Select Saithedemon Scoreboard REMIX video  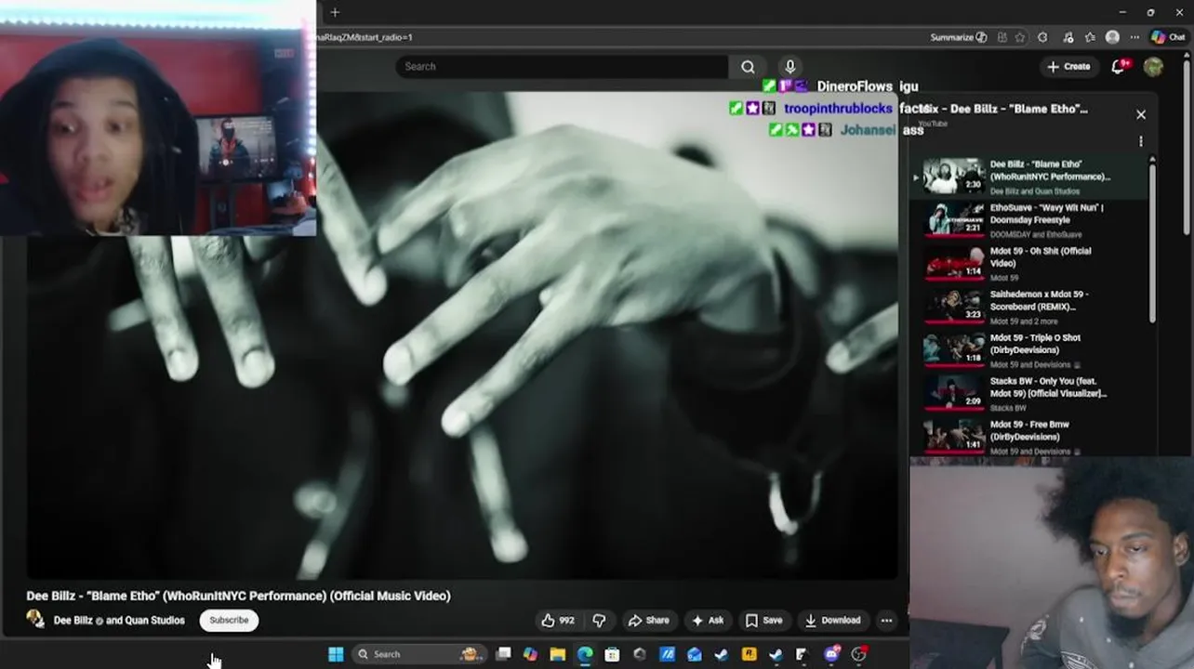point(1030,307)
